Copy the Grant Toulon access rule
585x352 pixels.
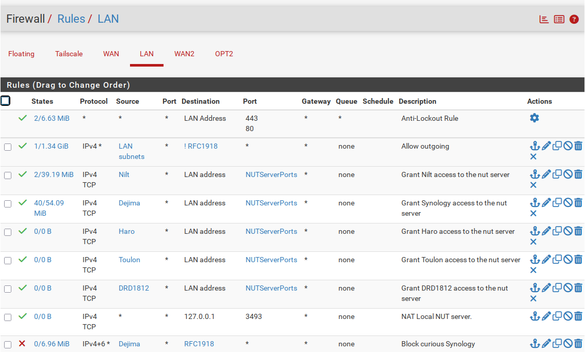coord(557,260)
